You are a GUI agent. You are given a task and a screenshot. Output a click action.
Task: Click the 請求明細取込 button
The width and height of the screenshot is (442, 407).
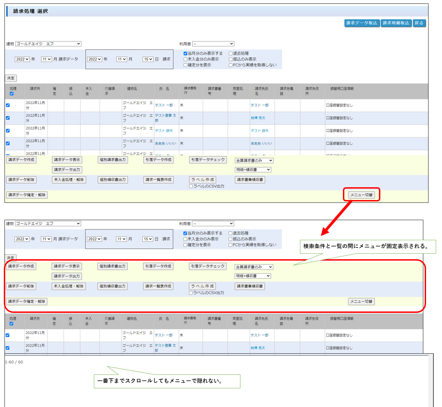(396, 23)
